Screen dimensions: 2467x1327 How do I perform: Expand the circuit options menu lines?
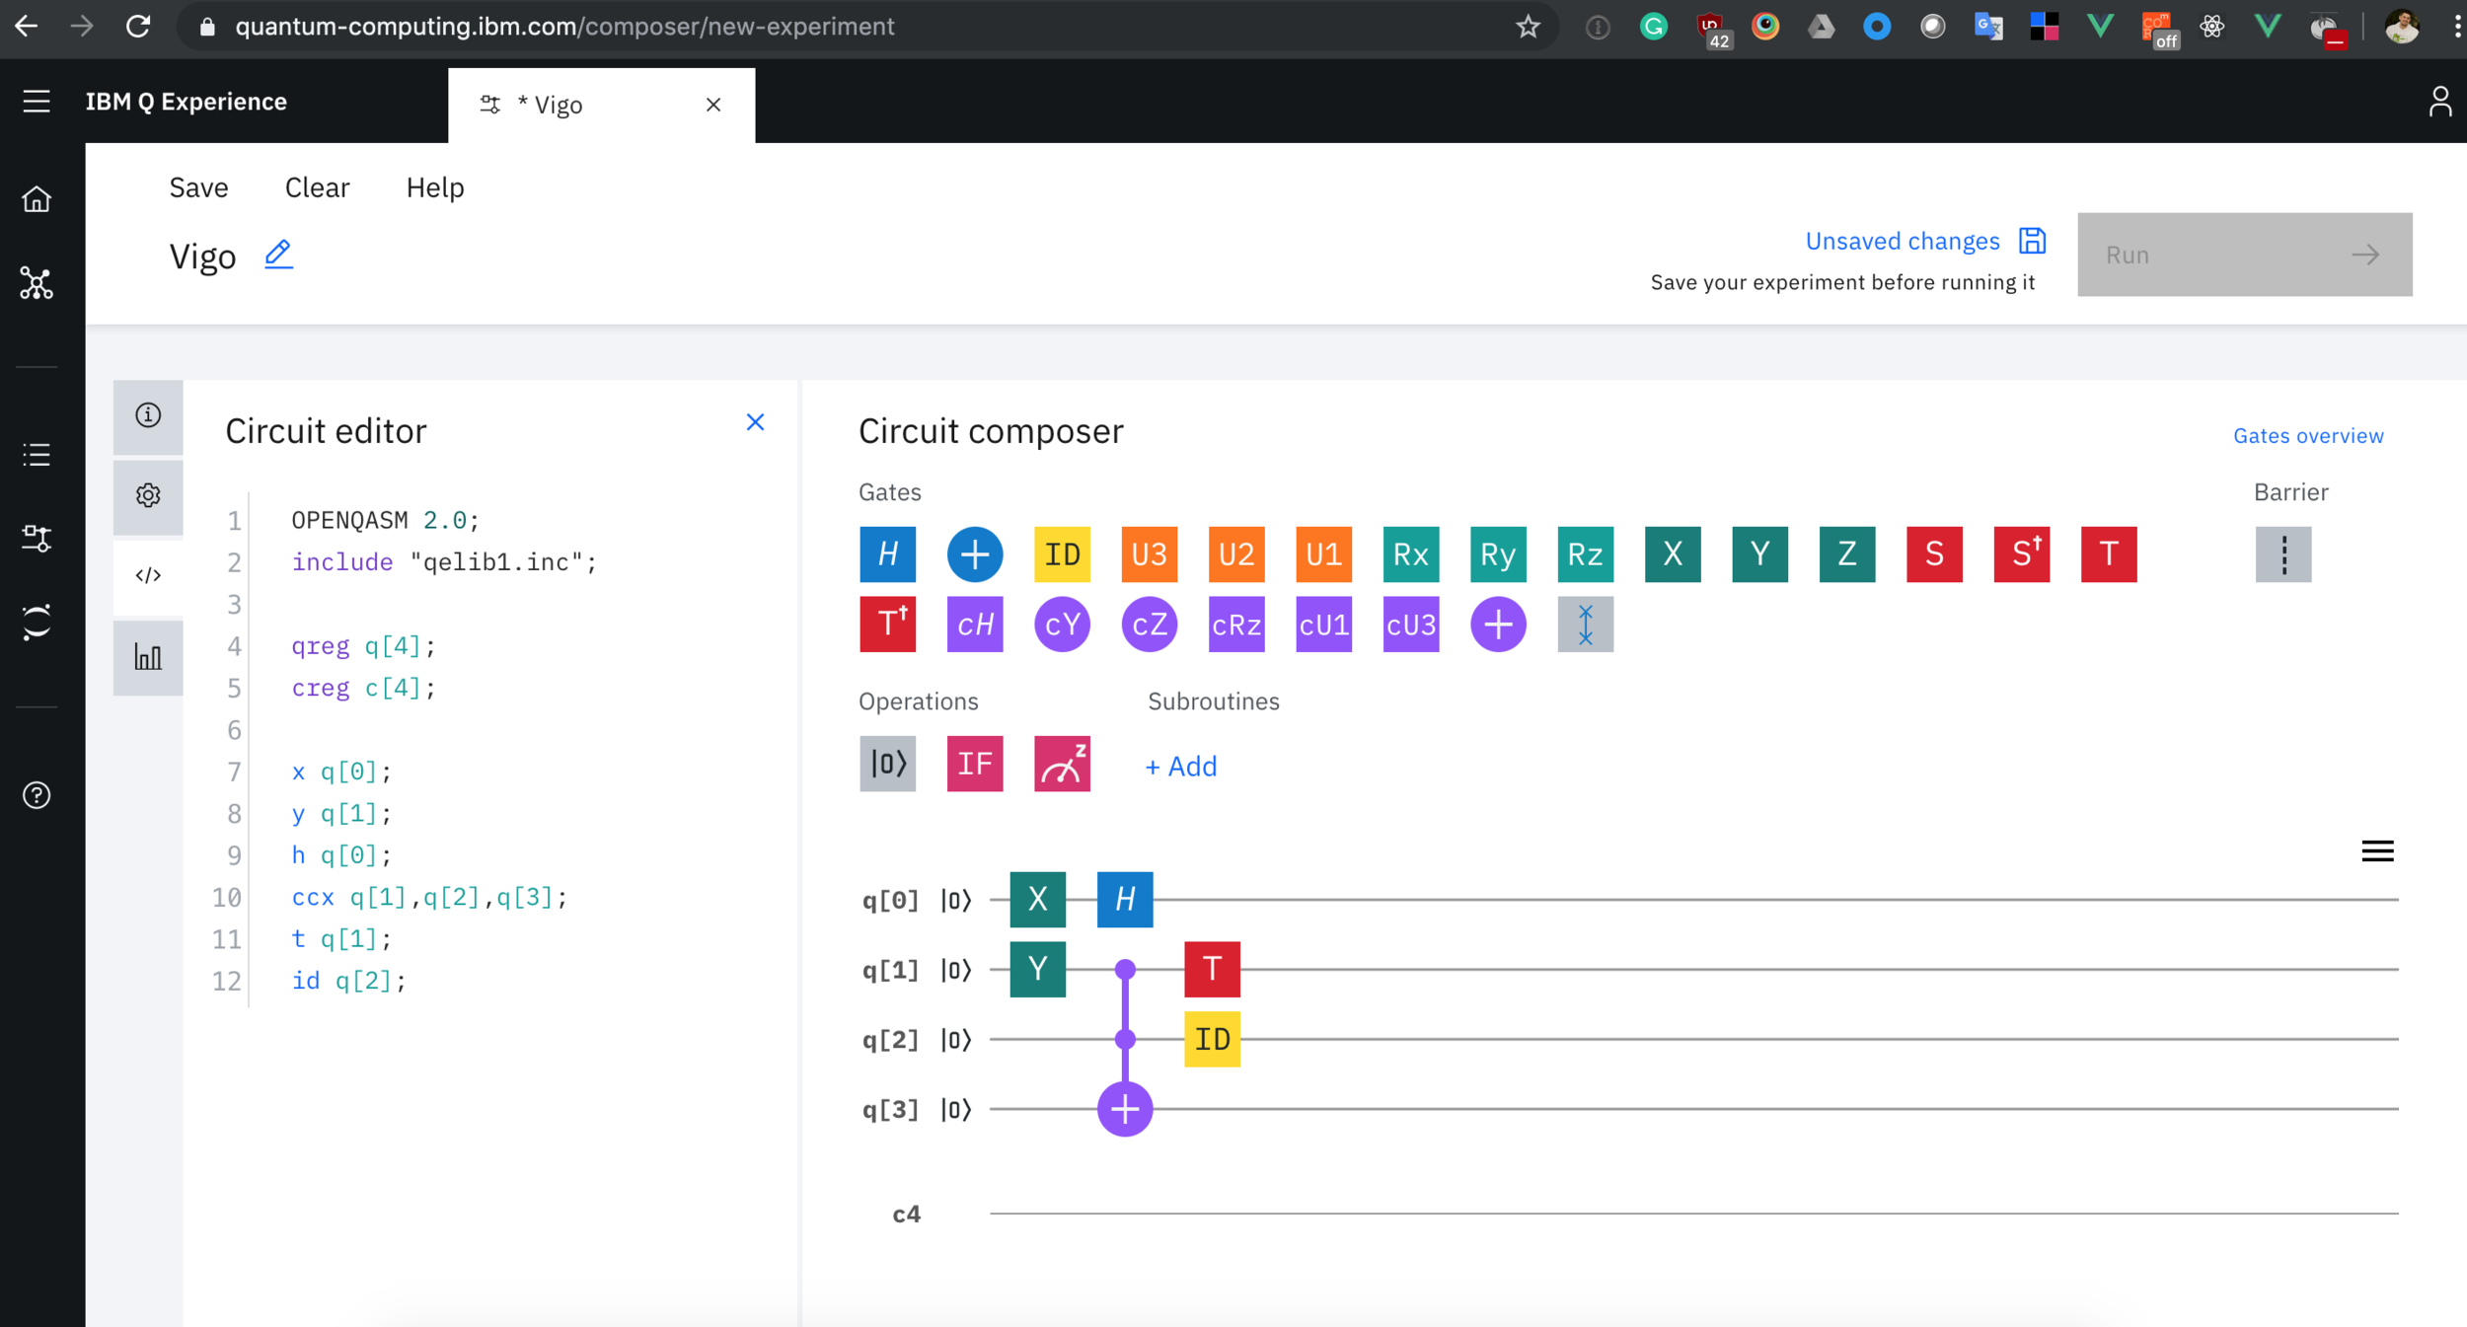pos(2377,850)
